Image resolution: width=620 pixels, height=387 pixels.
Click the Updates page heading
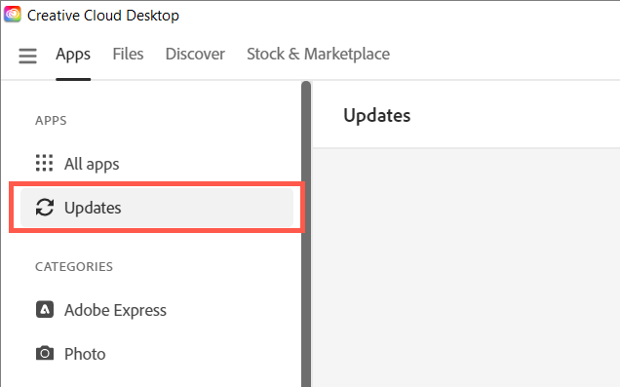(x=377, y=115)
